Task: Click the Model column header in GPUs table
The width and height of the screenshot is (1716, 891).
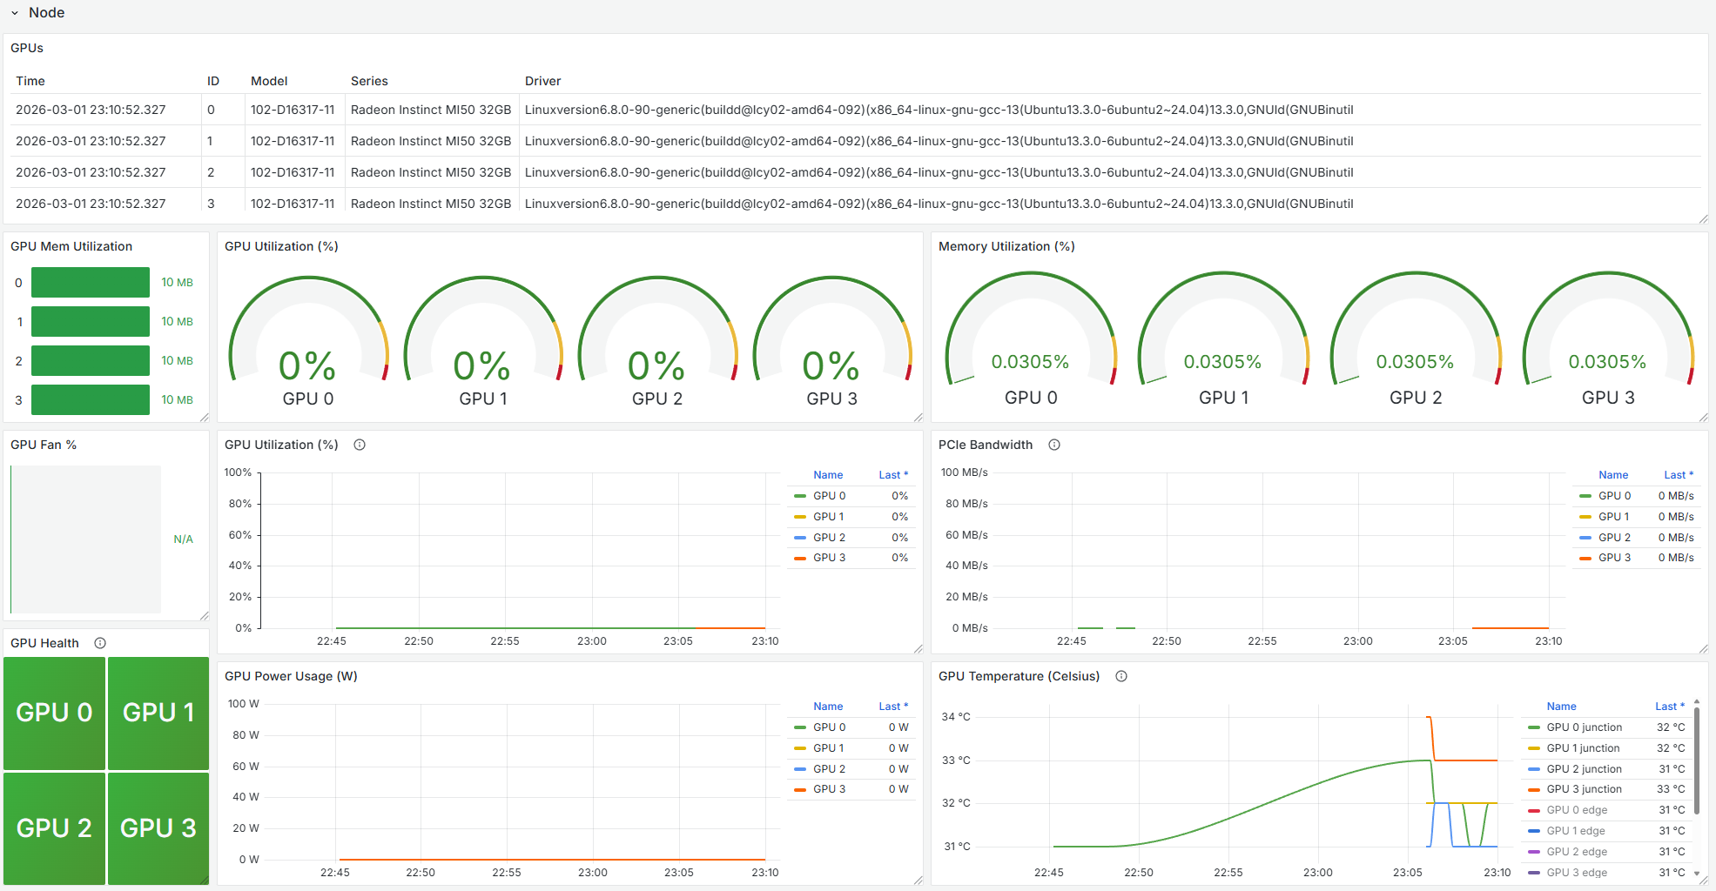Action: [269, 81]
